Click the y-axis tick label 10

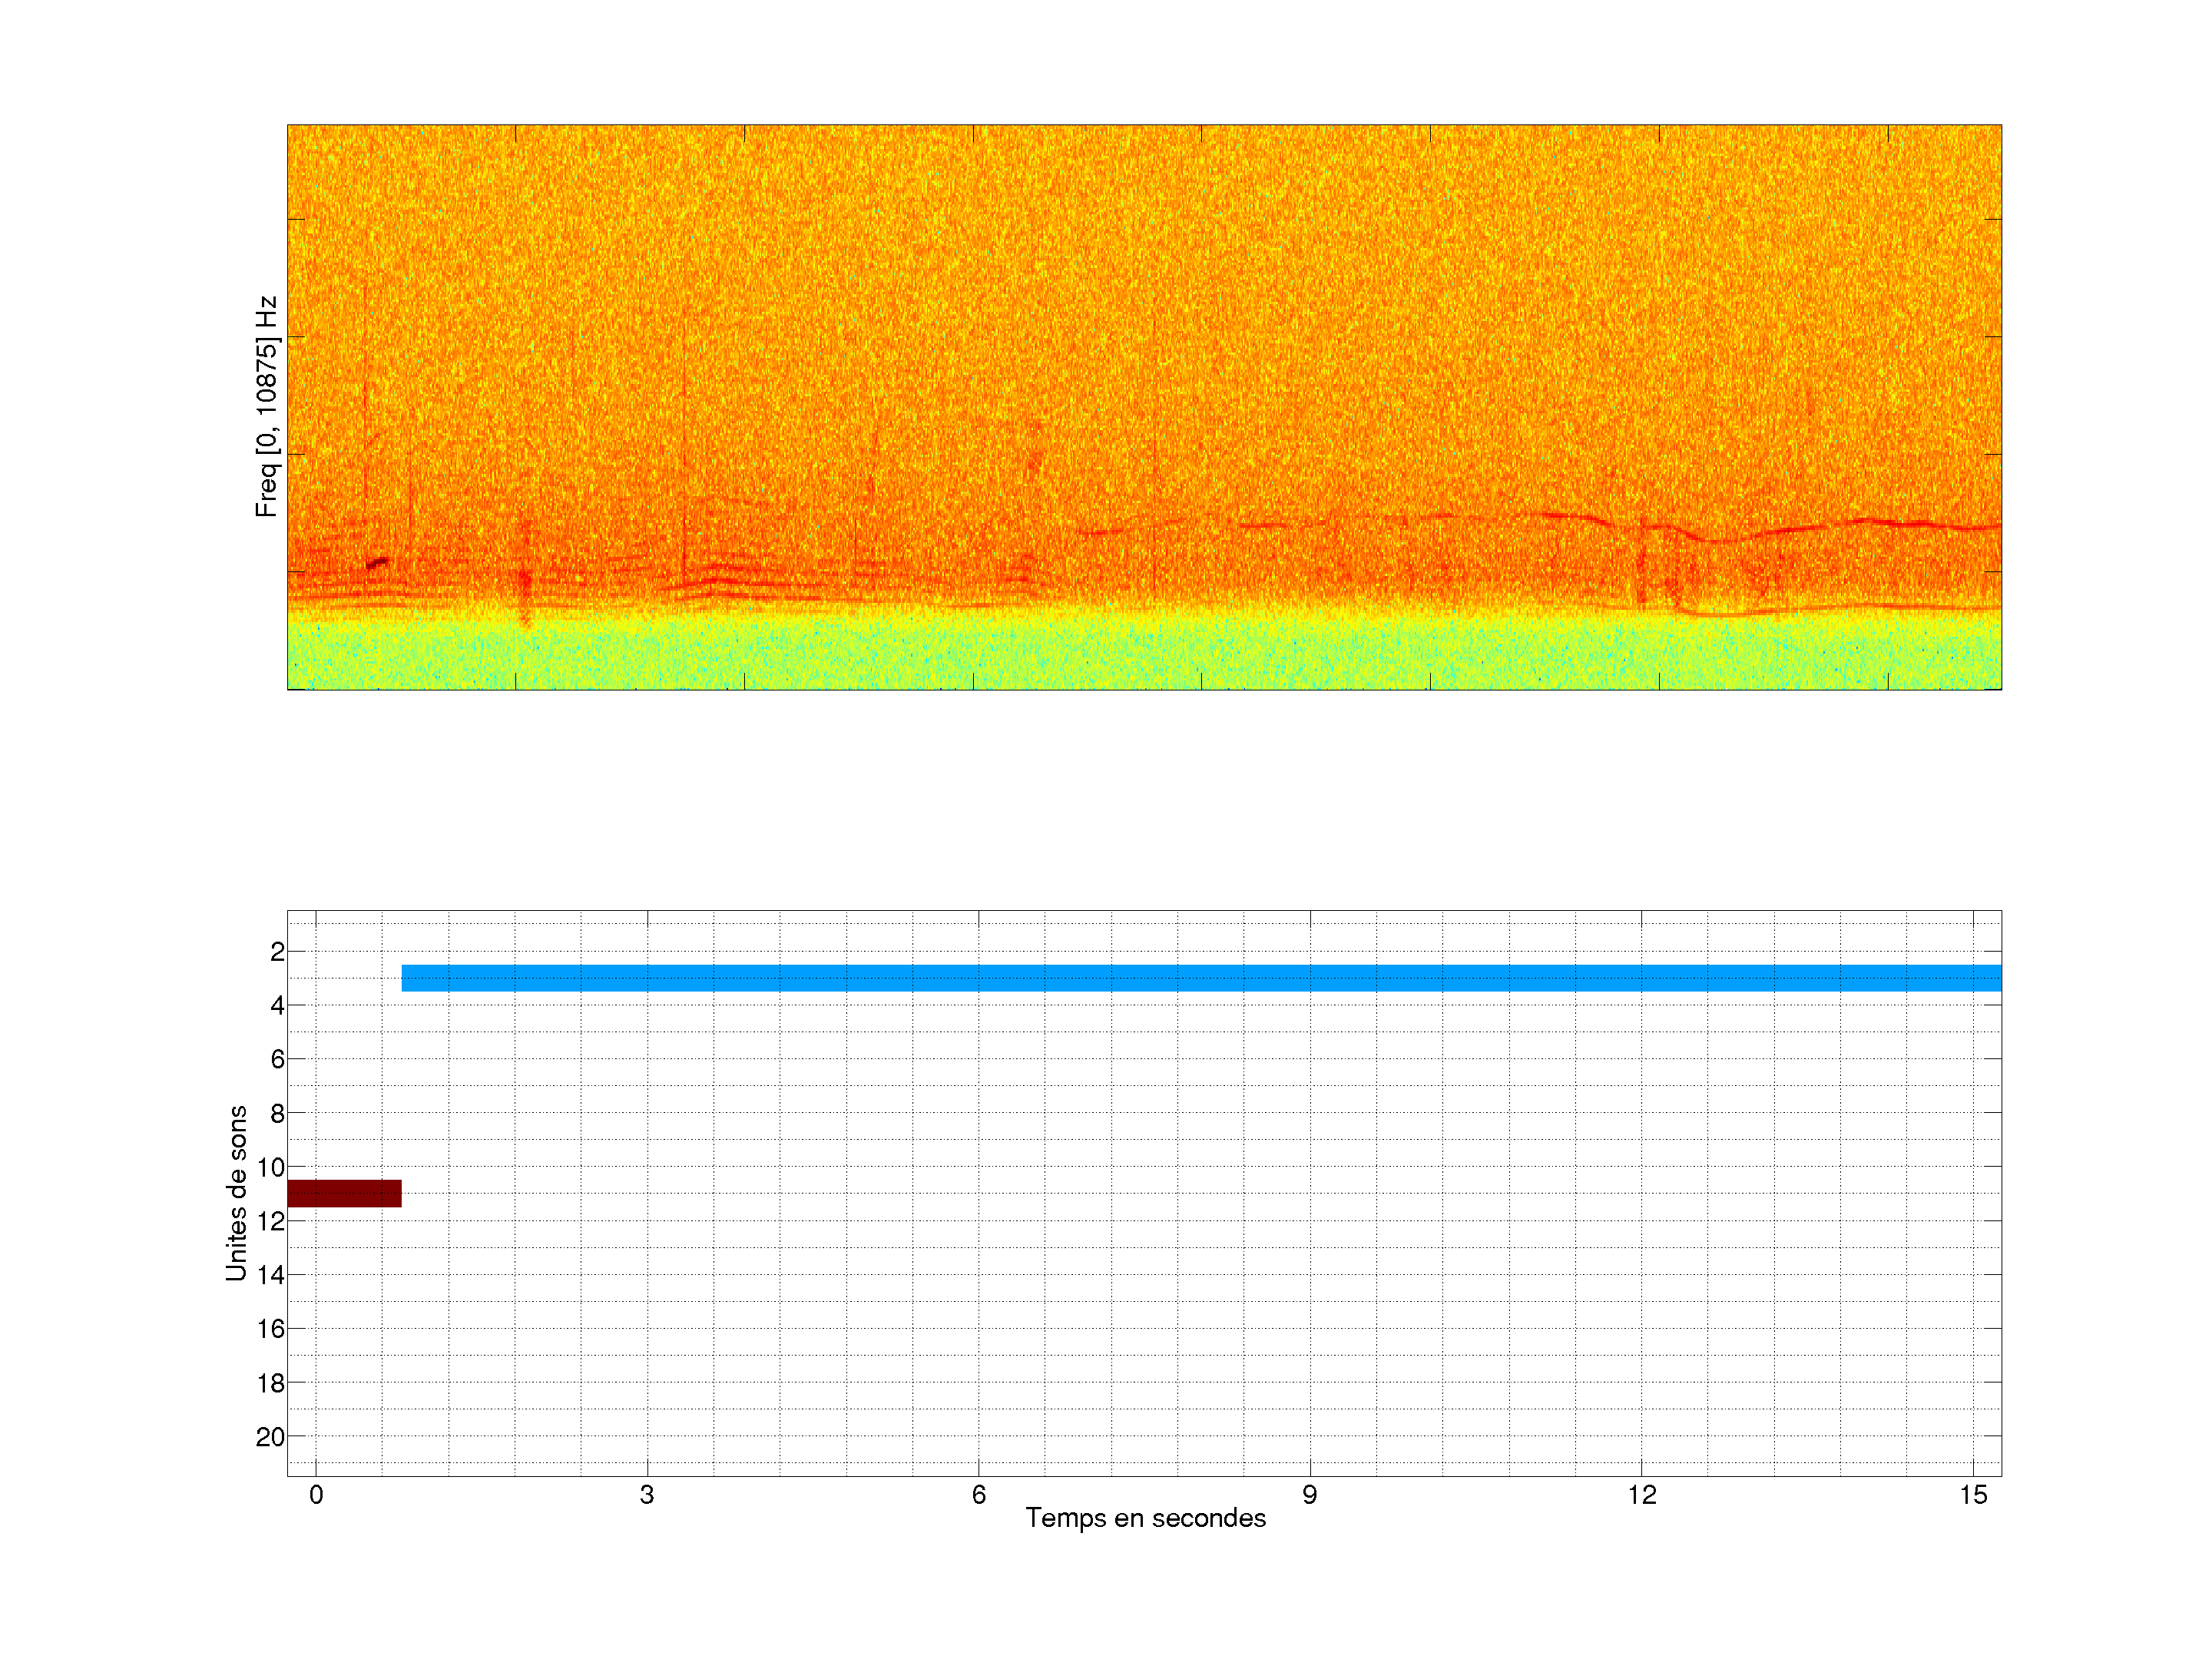pyautogui.click(x=270, y=1167)
